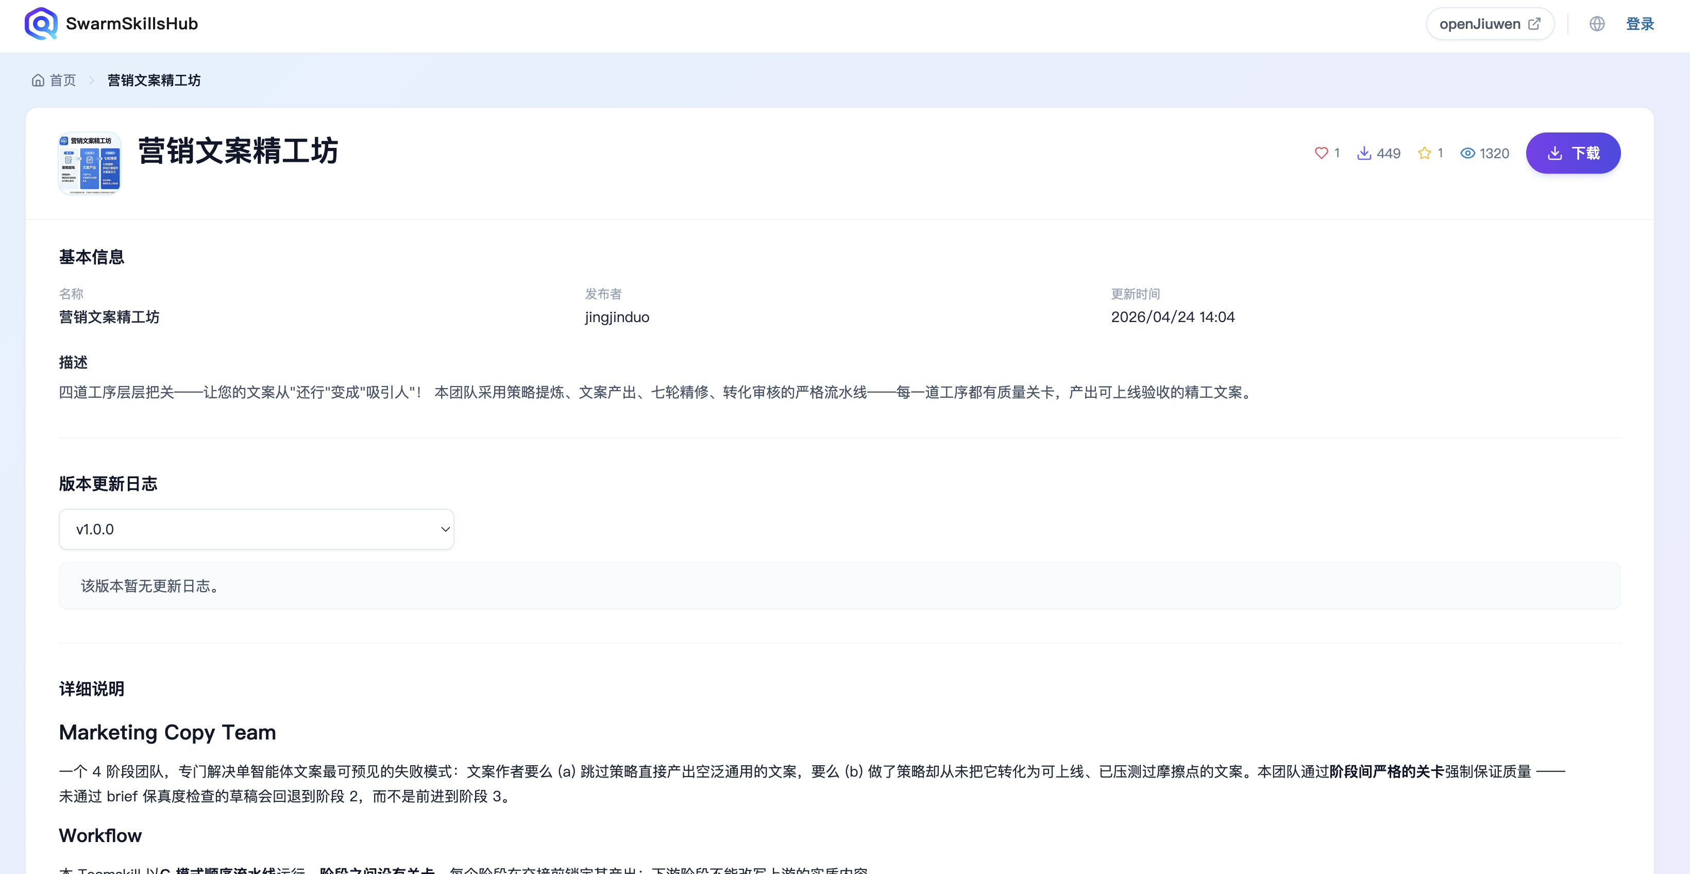The height and width of the screenshot is (874, 1690).
Task: Download the skill with the 下载 button
Action: 1573,153
